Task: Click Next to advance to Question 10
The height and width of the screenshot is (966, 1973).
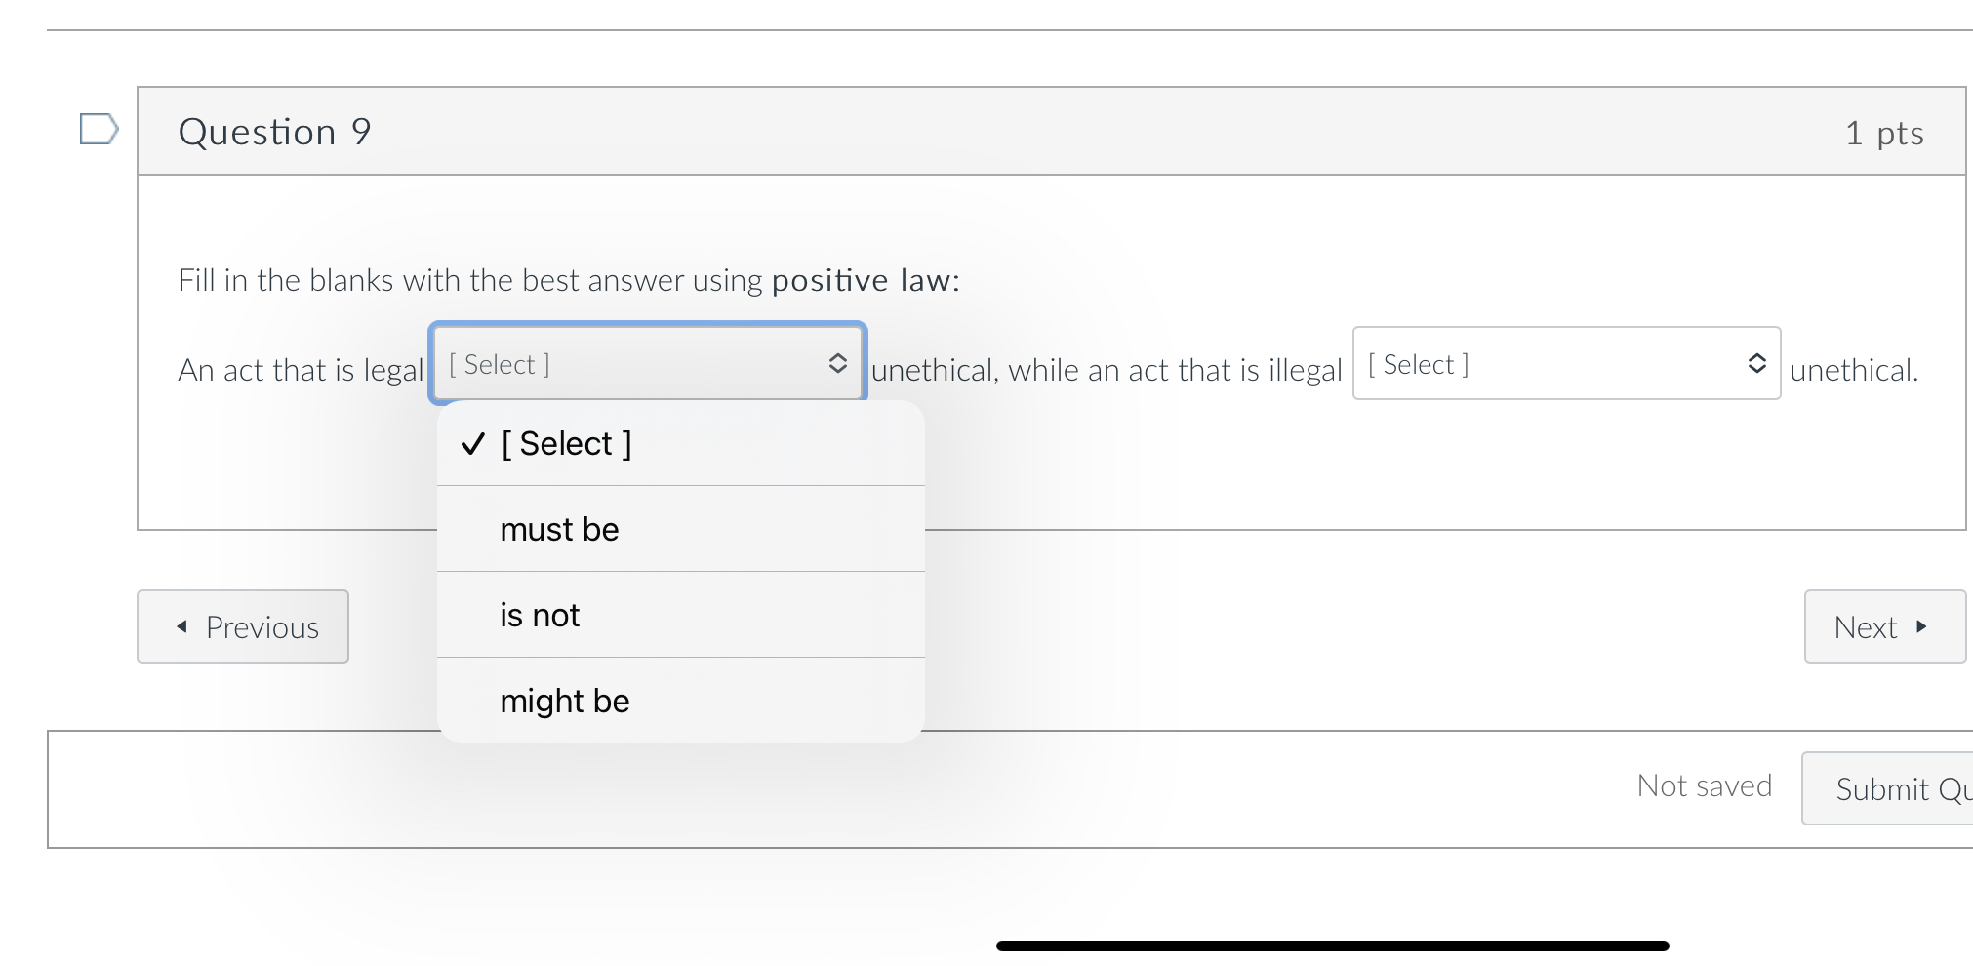Action: [1883, 627]
